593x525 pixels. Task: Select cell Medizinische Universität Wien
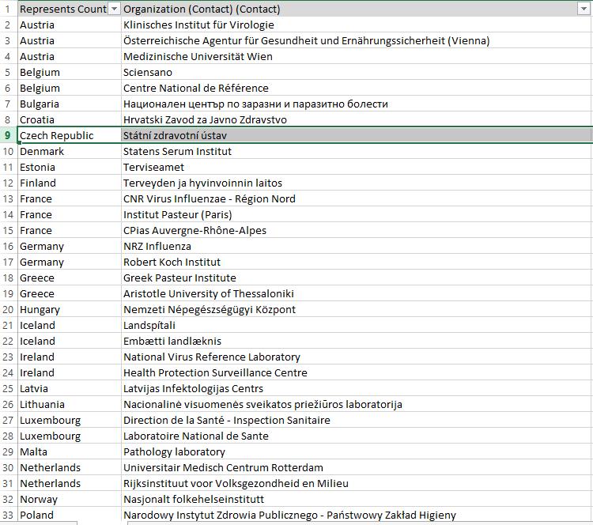coord(357,56)
